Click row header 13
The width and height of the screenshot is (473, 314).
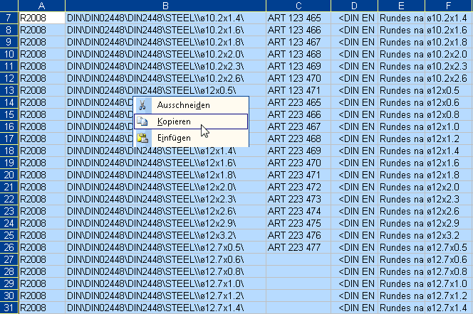[9, 90]
